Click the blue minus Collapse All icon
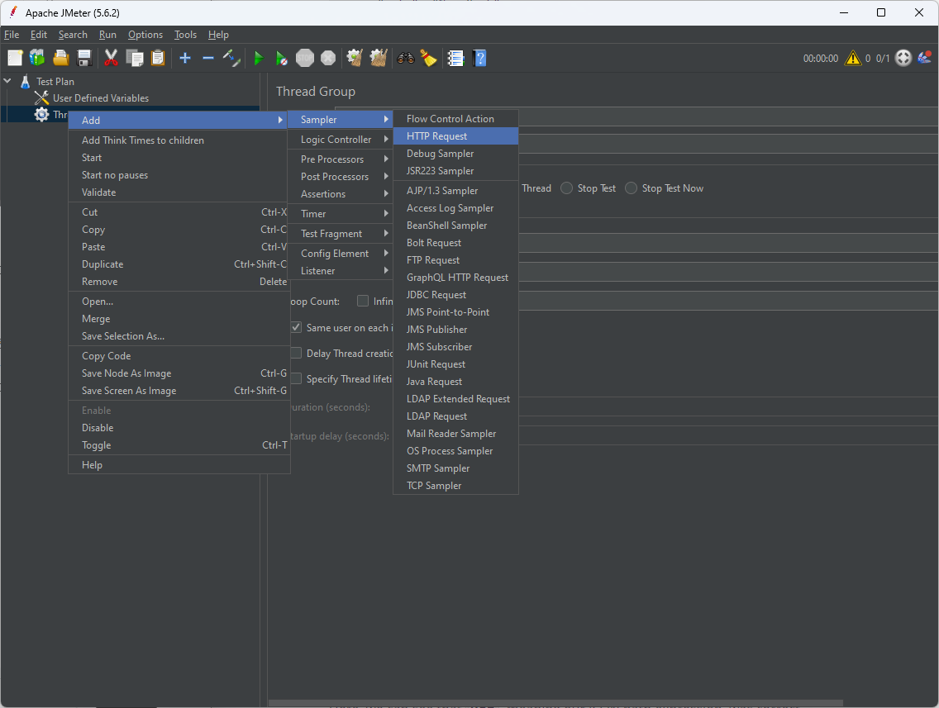The height and width of the screenshot is (708, 939). [207, 58]
